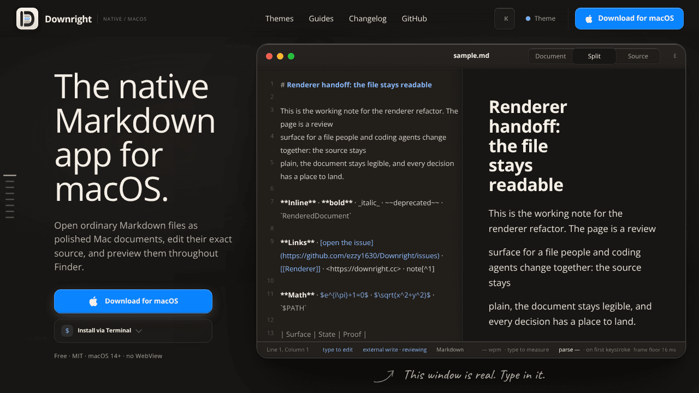Image resolution: width=699 pixels, height=393 pixels.
Task: Click the rendered paragraph 'surface for a file people'
Action: pos(565,267)
